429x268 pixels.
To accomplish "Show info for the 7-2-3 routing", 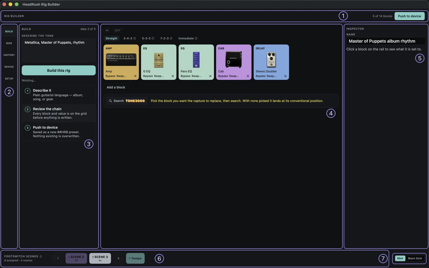I will click(x=171, y=38).
